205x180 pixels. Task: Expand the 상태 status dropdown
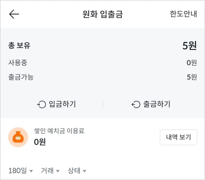tap(77, 171)
